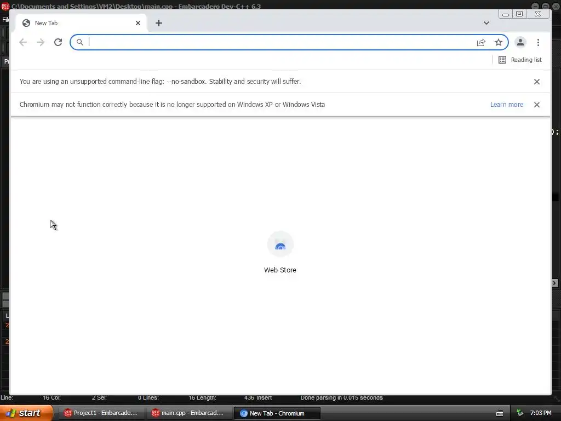The width and height of the screenshot is (561, 421).
Task: Close the Chromium window
Action: tap(538, 14)
